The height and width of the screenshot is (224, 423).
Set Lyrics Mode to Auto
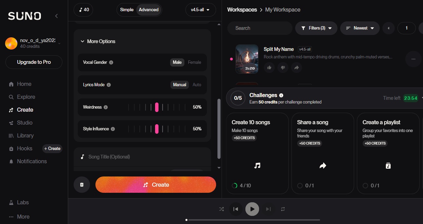pyautogui.click(x=197, y=85)
